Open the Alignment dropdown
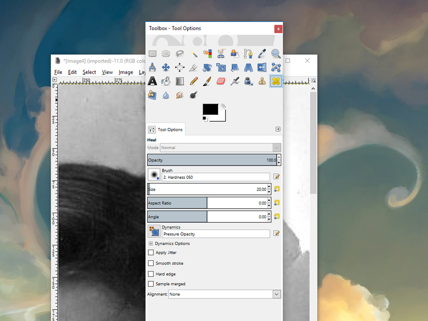 tap(276, 295)
